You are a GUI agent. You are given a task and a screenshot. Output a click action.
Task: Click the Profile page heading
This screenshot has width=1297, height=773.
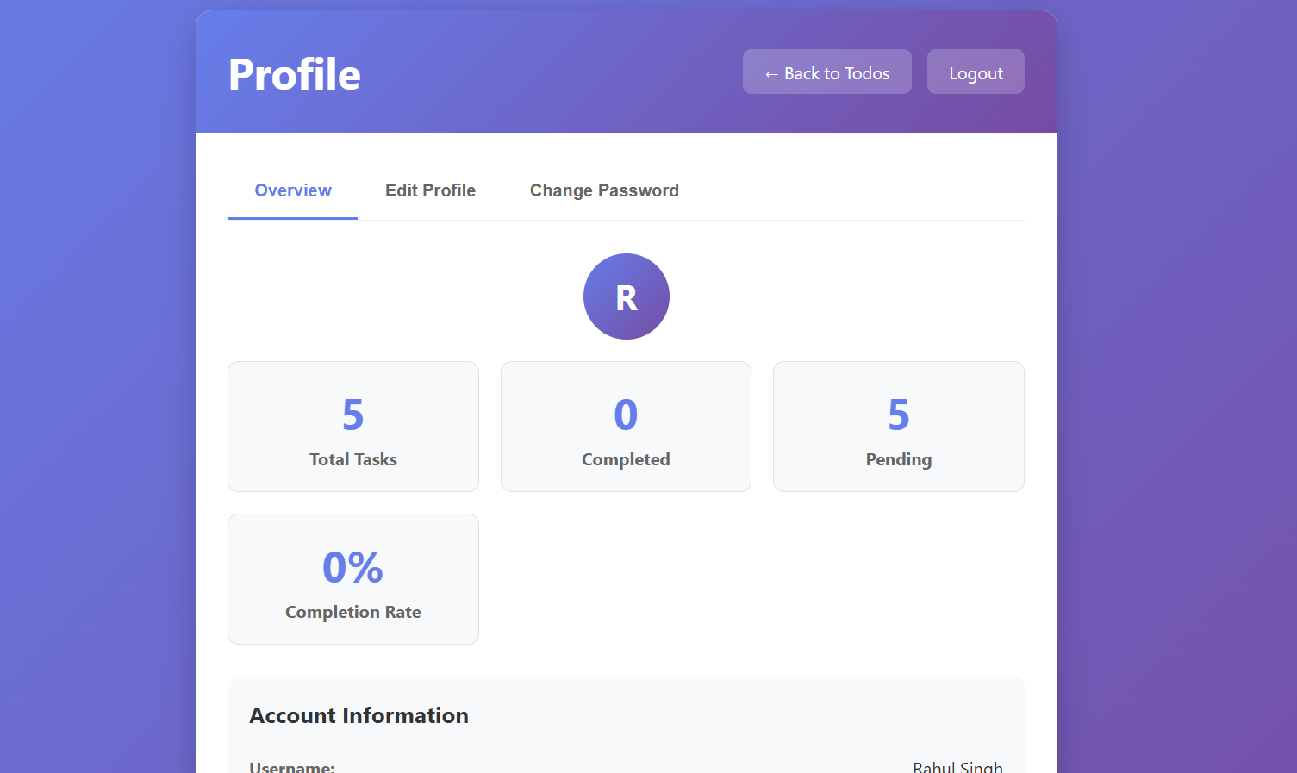pos(295,74)
